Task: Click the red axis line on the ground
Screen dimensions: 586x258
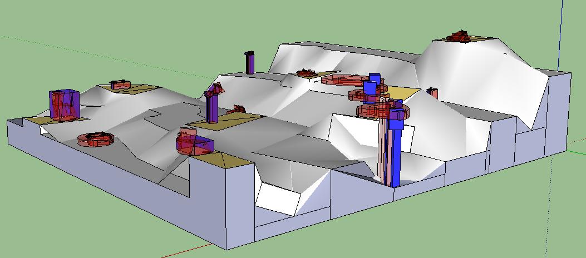Action: pyautogui.click(x=187, y=251)
